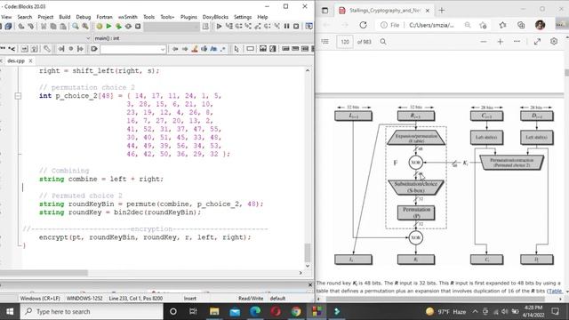Open the Debug menu
This screenshot has width=569, height=320.
(x=84, y=17)
